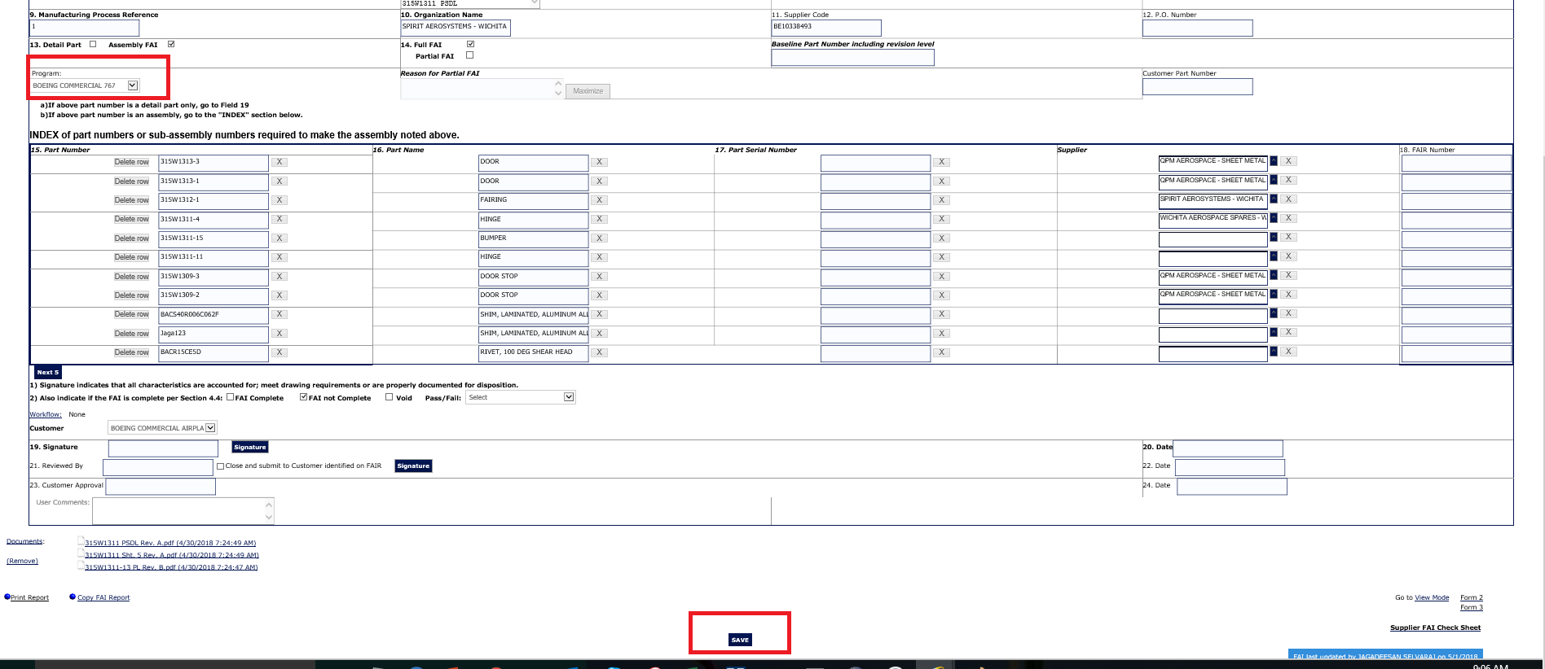Go to Form 2
This screenshot has width=1545, height=669.
coord(1471,597)
